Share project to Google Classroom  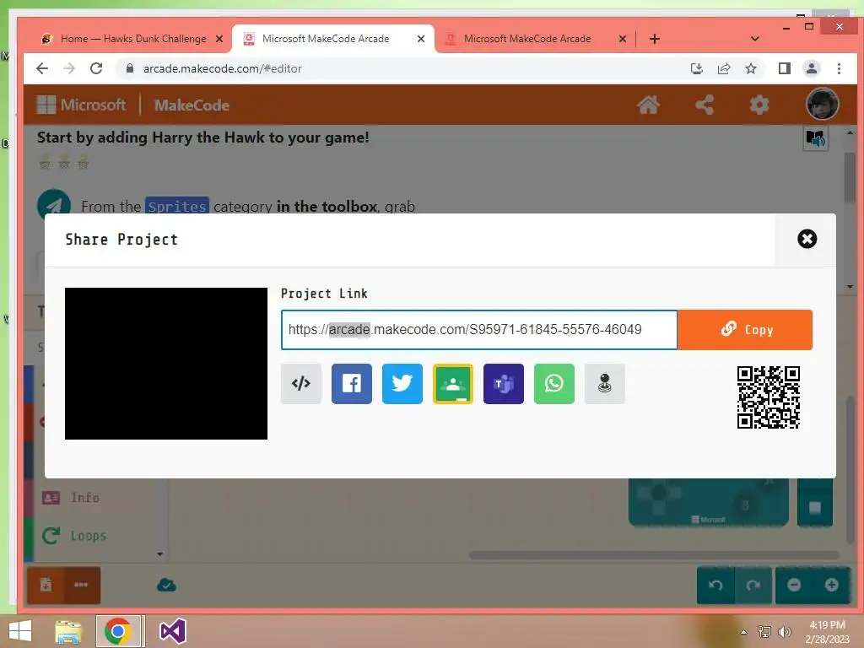pyautogui.click(x=453, y=384)
